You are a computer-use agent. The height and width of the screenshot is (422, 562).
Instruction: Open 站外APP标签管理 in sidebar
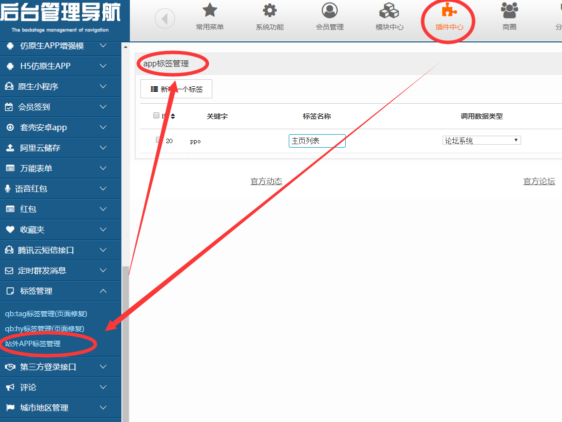click(33, 344)
